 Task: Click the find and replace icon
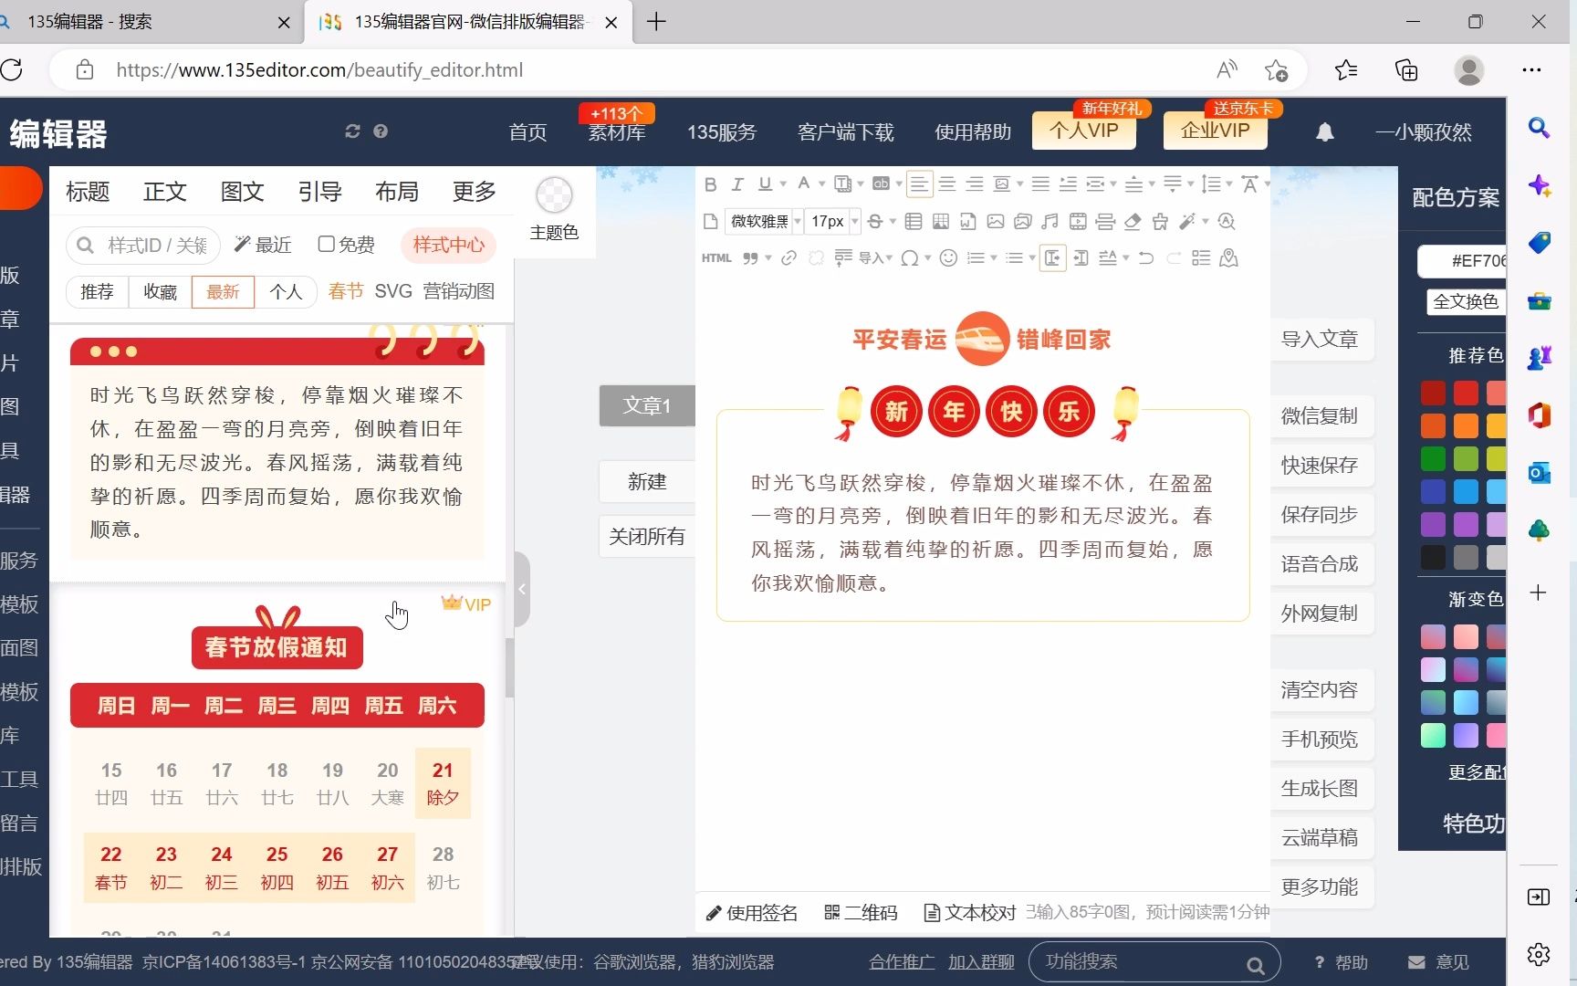click(x=1227, y=221)
